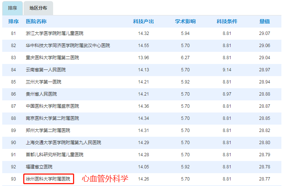Image resolution: width=284 pixels, height=186 pixels.
Task: Select 量值 score 29.07
Action: point(264,33)
